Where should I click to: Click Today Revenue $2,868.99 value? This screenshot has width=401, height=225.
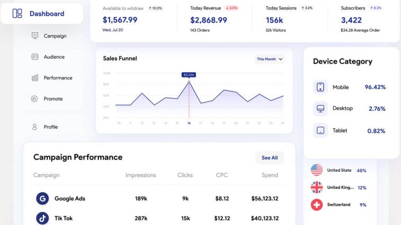pyautogui.click(x=208, y=20)
